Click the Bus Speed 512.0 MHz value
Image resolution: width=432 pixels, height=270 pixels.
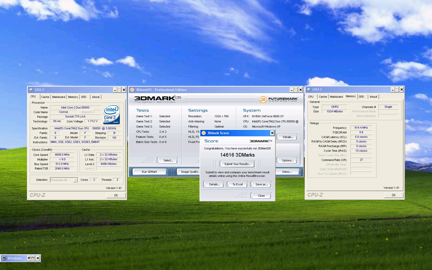62,164
